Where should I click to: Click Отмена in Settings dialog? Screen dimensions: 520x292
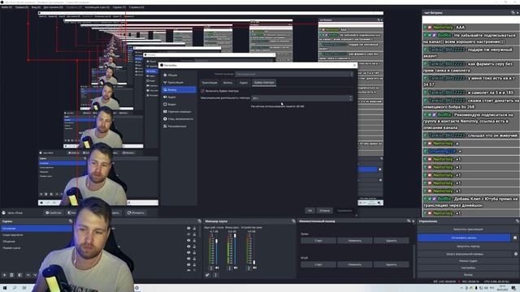[x=324, y=211]
